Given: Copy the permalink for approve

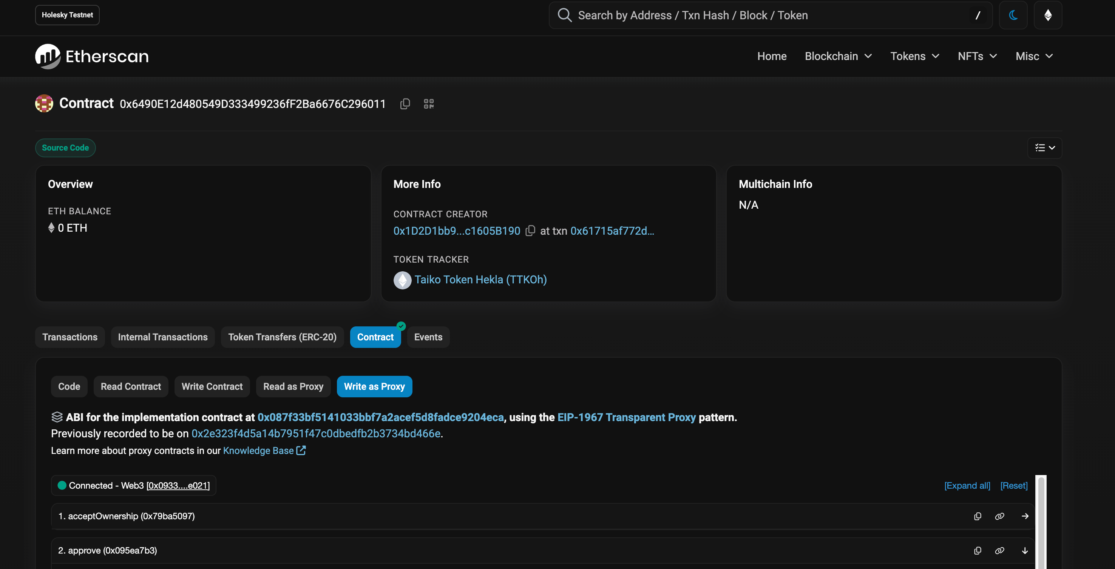Looking at the screenshot, I should tap(999, 551).
